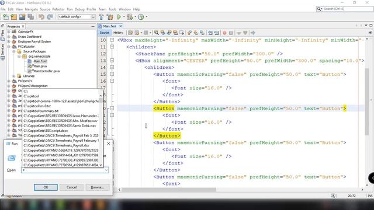
Task: Click the Toggle Highlight Search icon
Action: [x=175, y=33]
